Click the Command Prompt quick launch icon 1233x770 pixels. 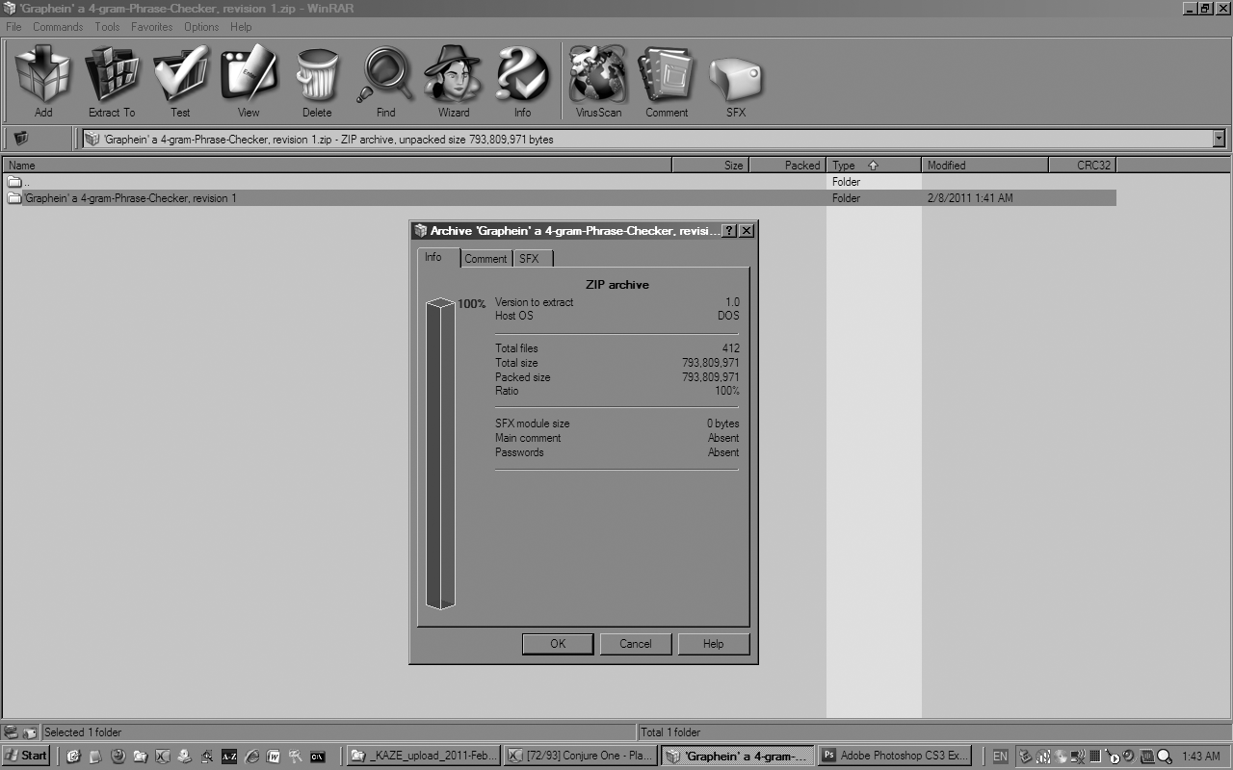pyautogui.click(x=317, y=756)
